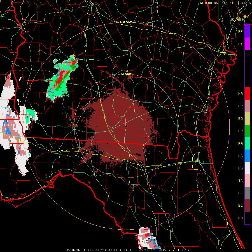Select the GC gray legend swatch
Image resolution: width=252 pixels, height=252 pixels.
pos(247,193)
